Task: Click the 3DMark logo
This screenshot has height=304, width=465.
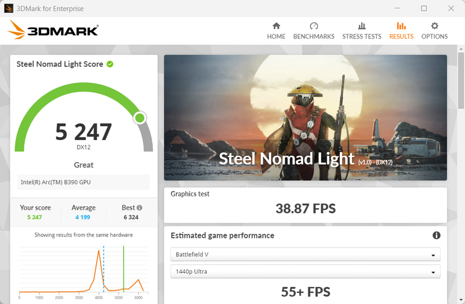Action: pos(53,30)
